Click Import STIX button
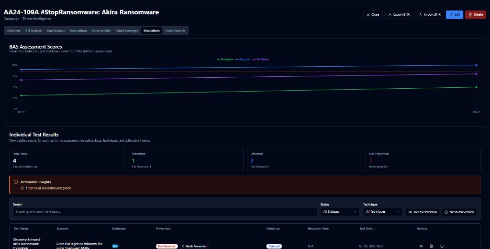The image size is (490, 249). [x=429, y=15]
